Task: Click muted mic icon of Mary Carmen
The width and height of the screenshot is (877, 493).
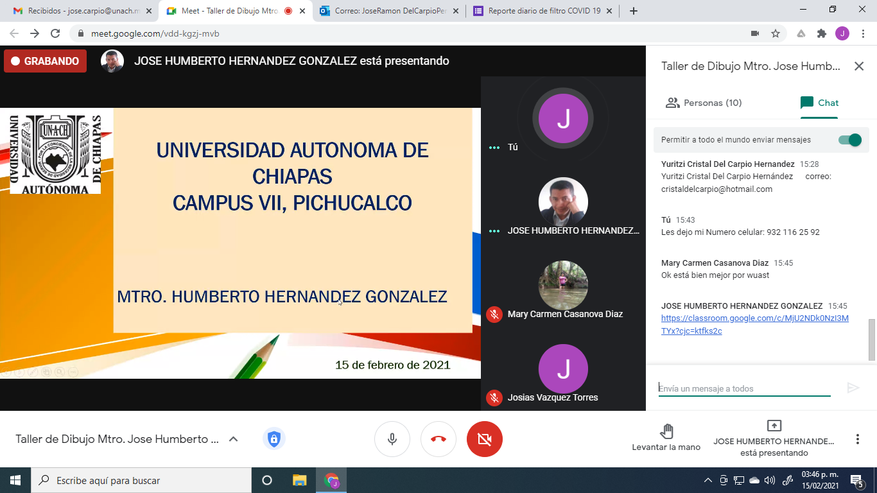Action: (x=494, y=314)
